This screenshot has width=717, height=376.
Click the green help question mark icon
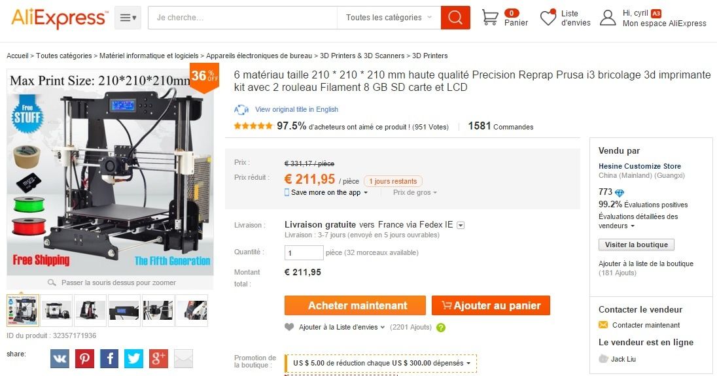coord(441,328)
